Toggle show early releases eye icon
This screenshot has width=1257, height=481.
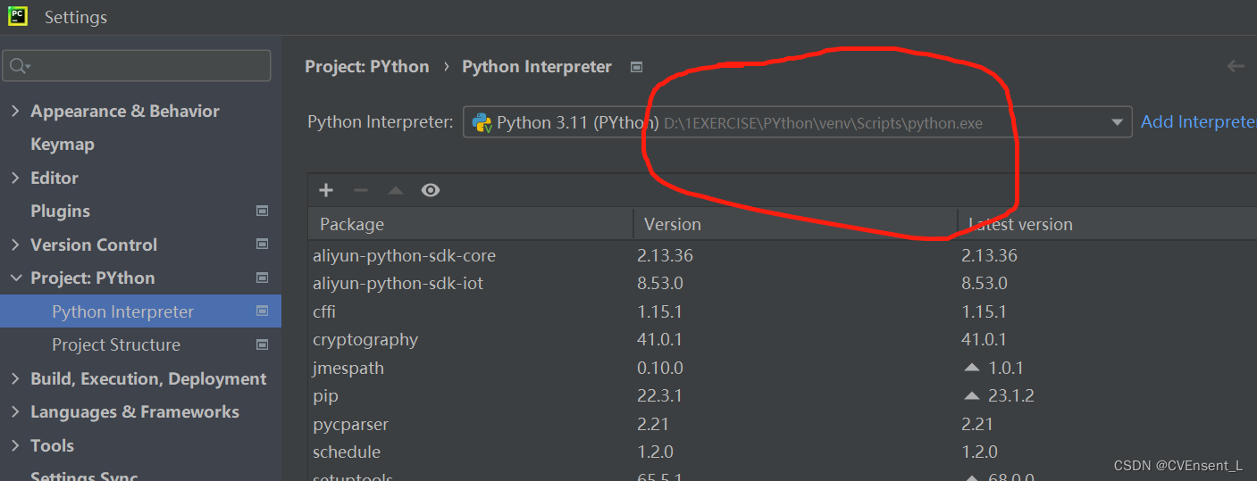coord(431,190)
